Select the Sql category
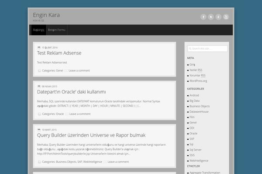This screenshot has height=174, width=262. point(191,144)
